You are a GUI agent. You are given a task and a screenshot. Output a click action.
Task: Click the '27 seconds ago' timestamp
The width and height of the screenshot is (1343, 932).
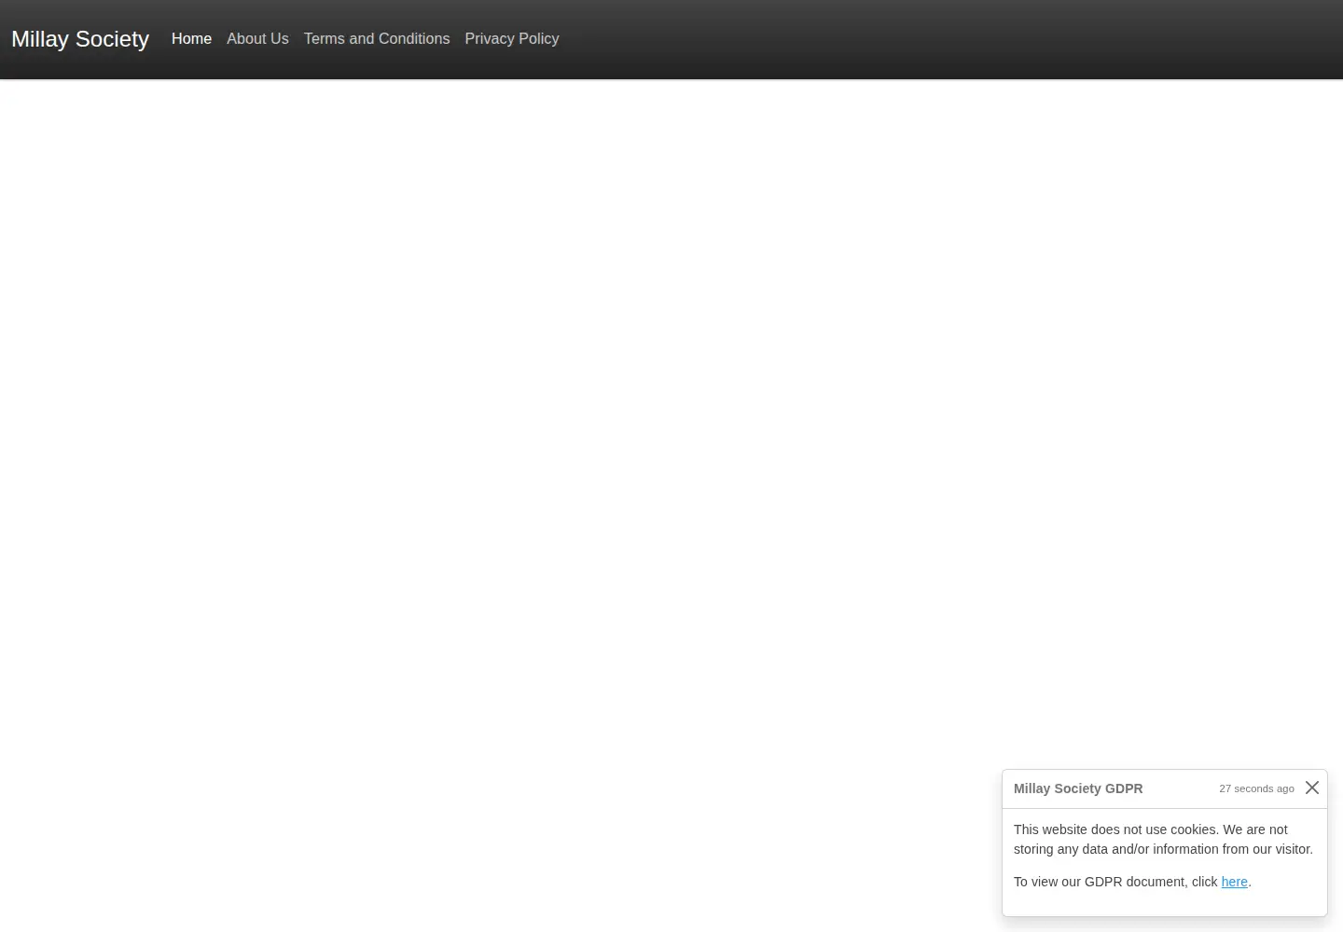[x=1256, y=788]
